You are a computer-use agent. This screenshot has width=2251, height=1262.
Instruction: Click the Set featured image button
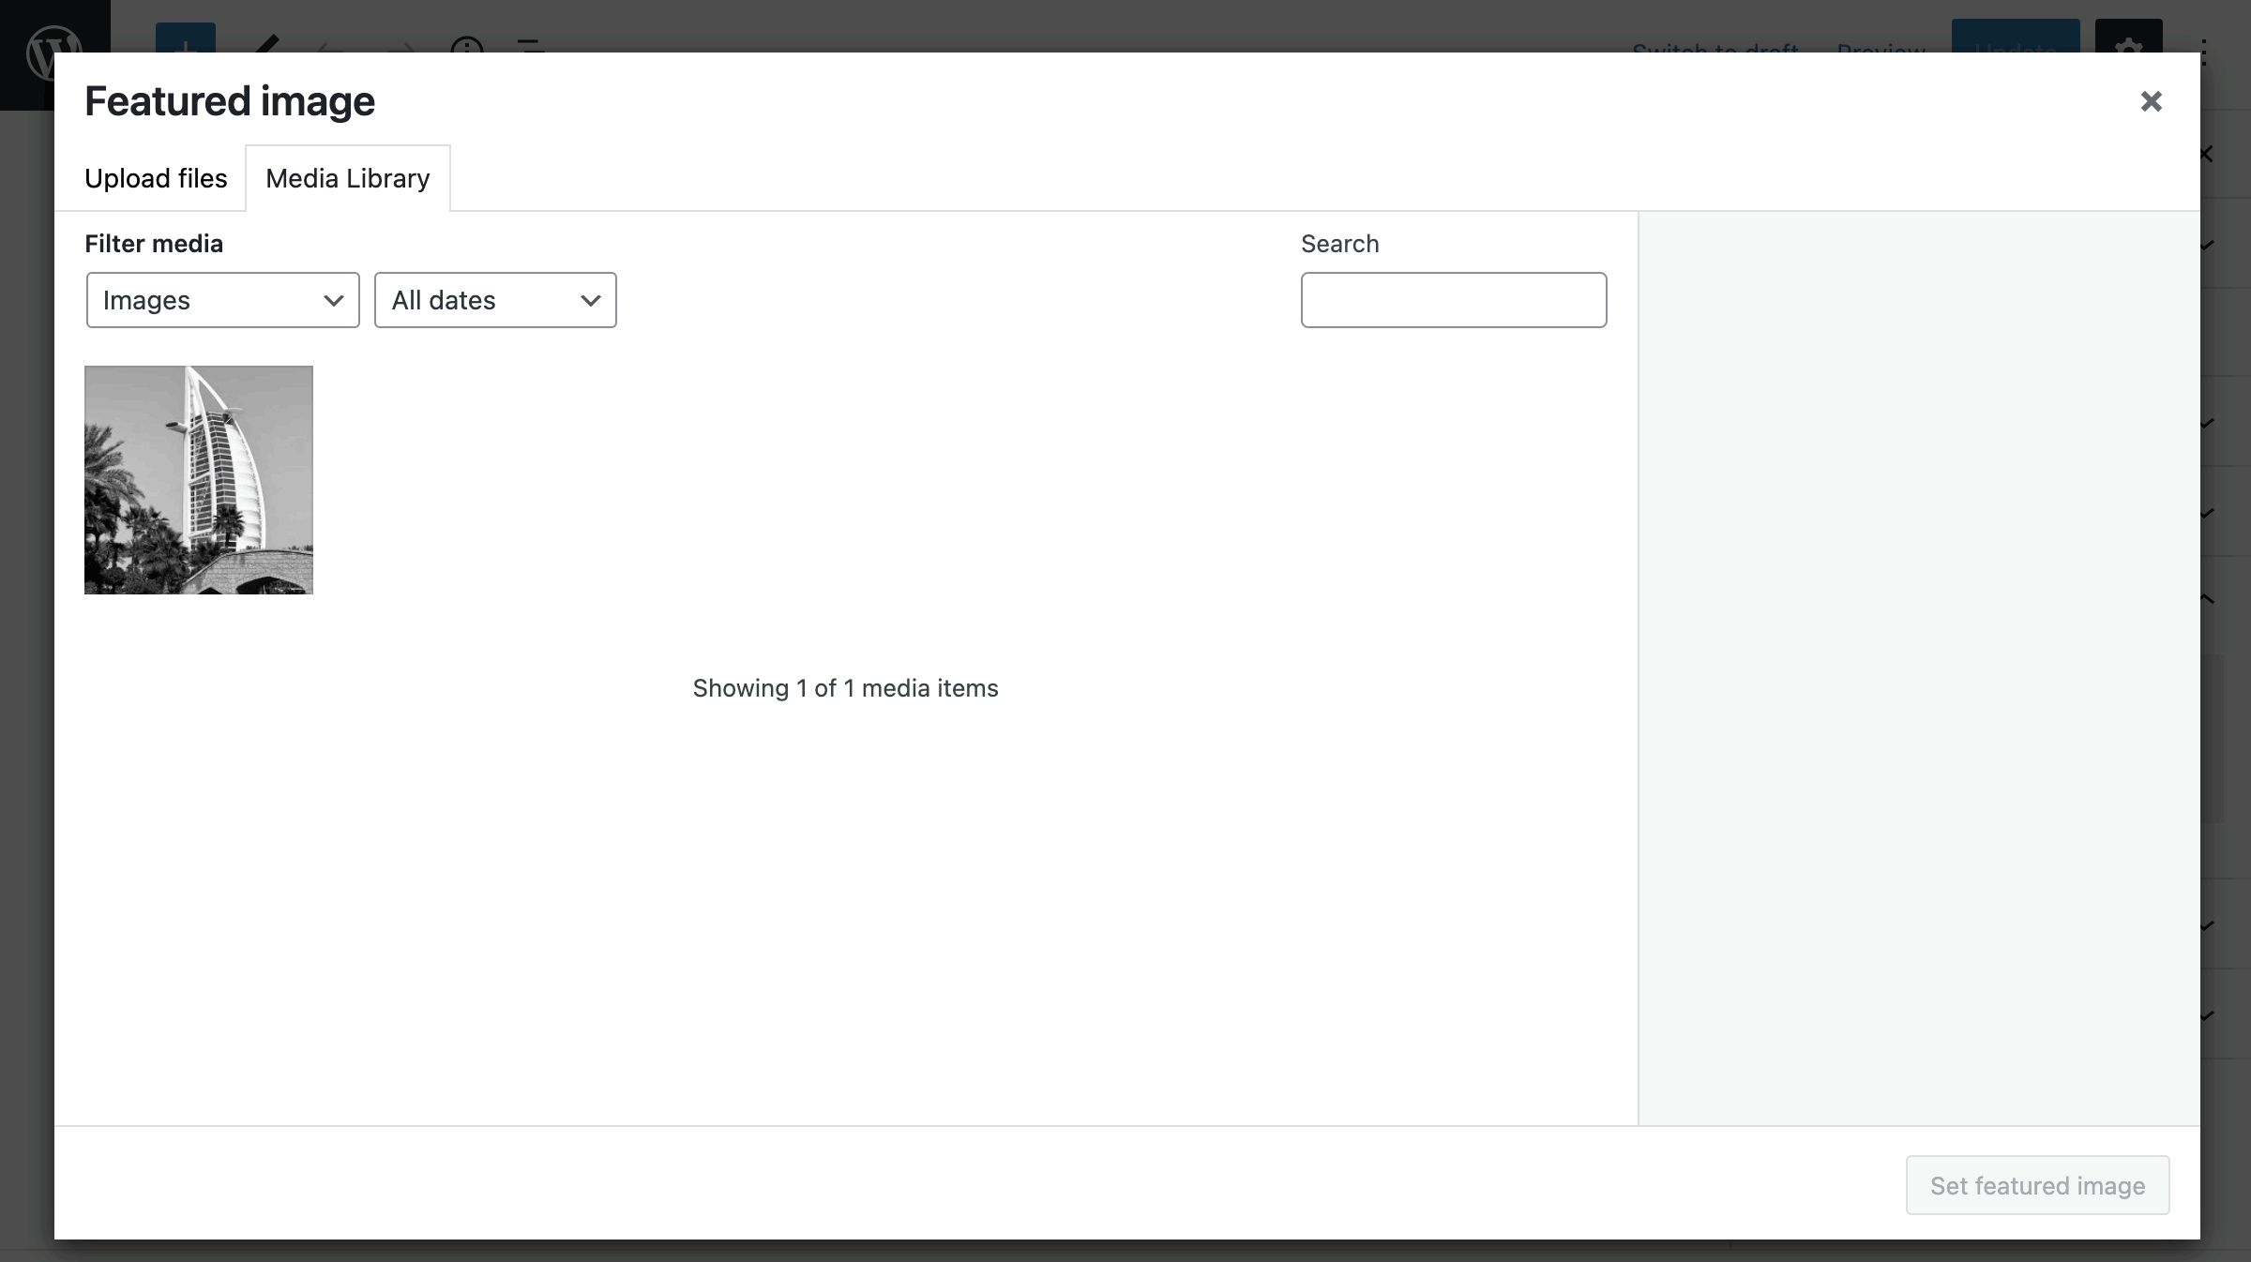2036,1184
